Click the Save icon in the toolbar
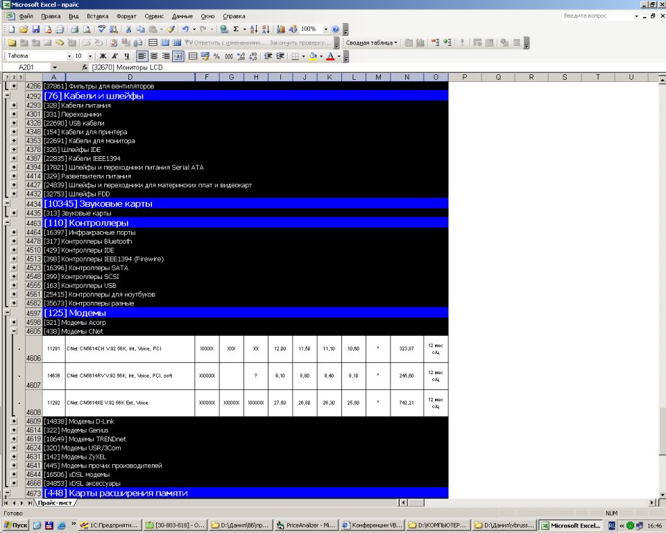Viewport: 666px width, 533px height. (x=36, y=29)
